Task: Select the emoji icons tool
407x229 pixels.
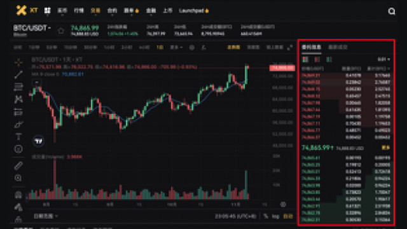Action: (x=18, y=149)
